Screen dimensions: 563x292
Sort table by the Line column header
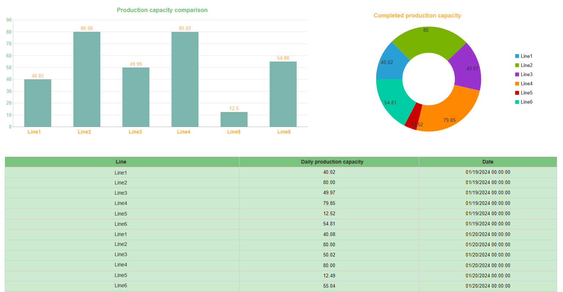[x=121, y=162]
